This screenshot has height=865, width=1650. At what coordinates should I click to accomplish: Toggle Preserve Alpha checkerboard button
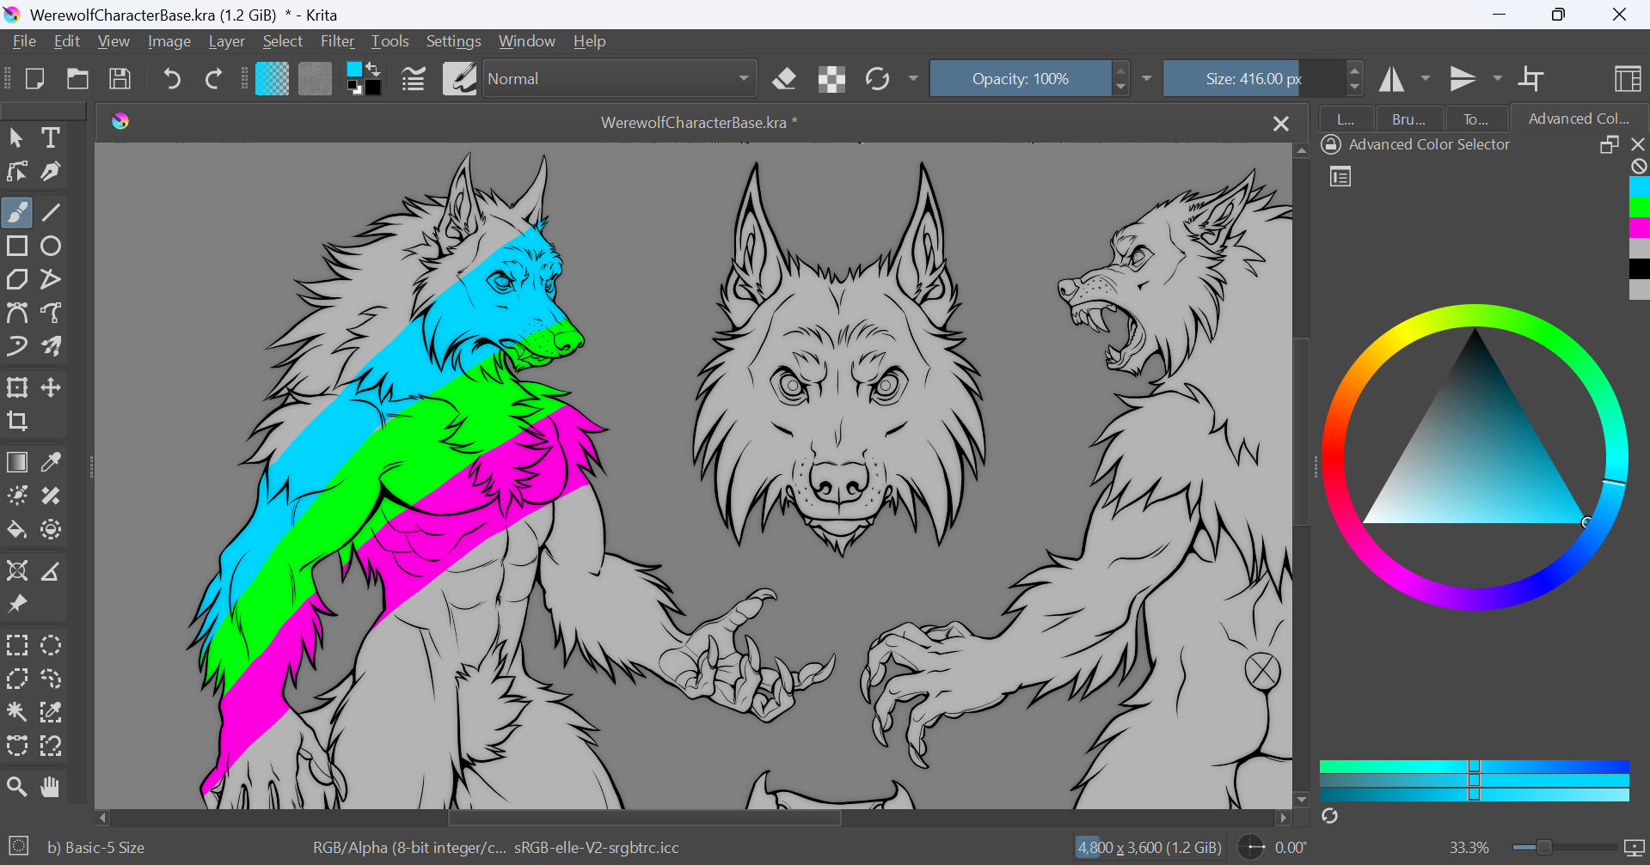[831, 79]
